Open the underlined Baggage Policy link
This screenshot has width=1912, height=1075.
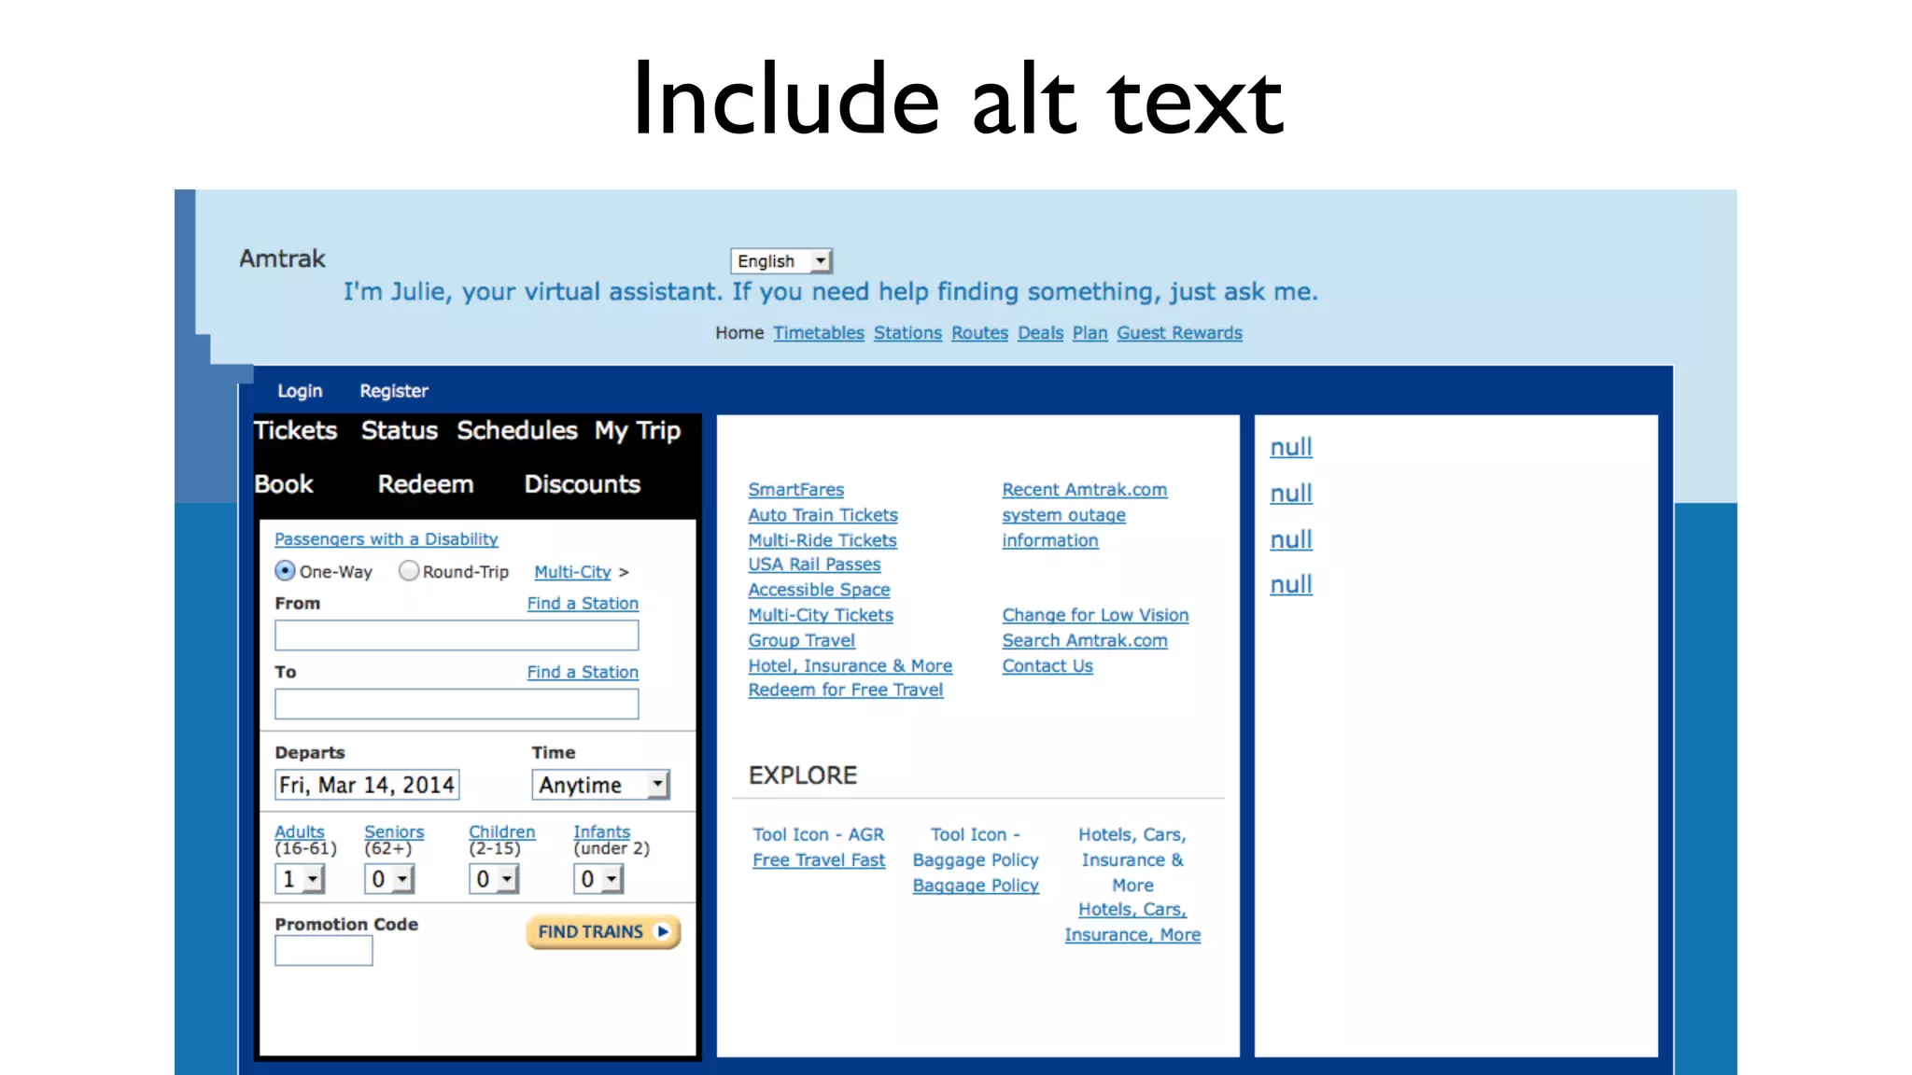click(x=976, y=886)
